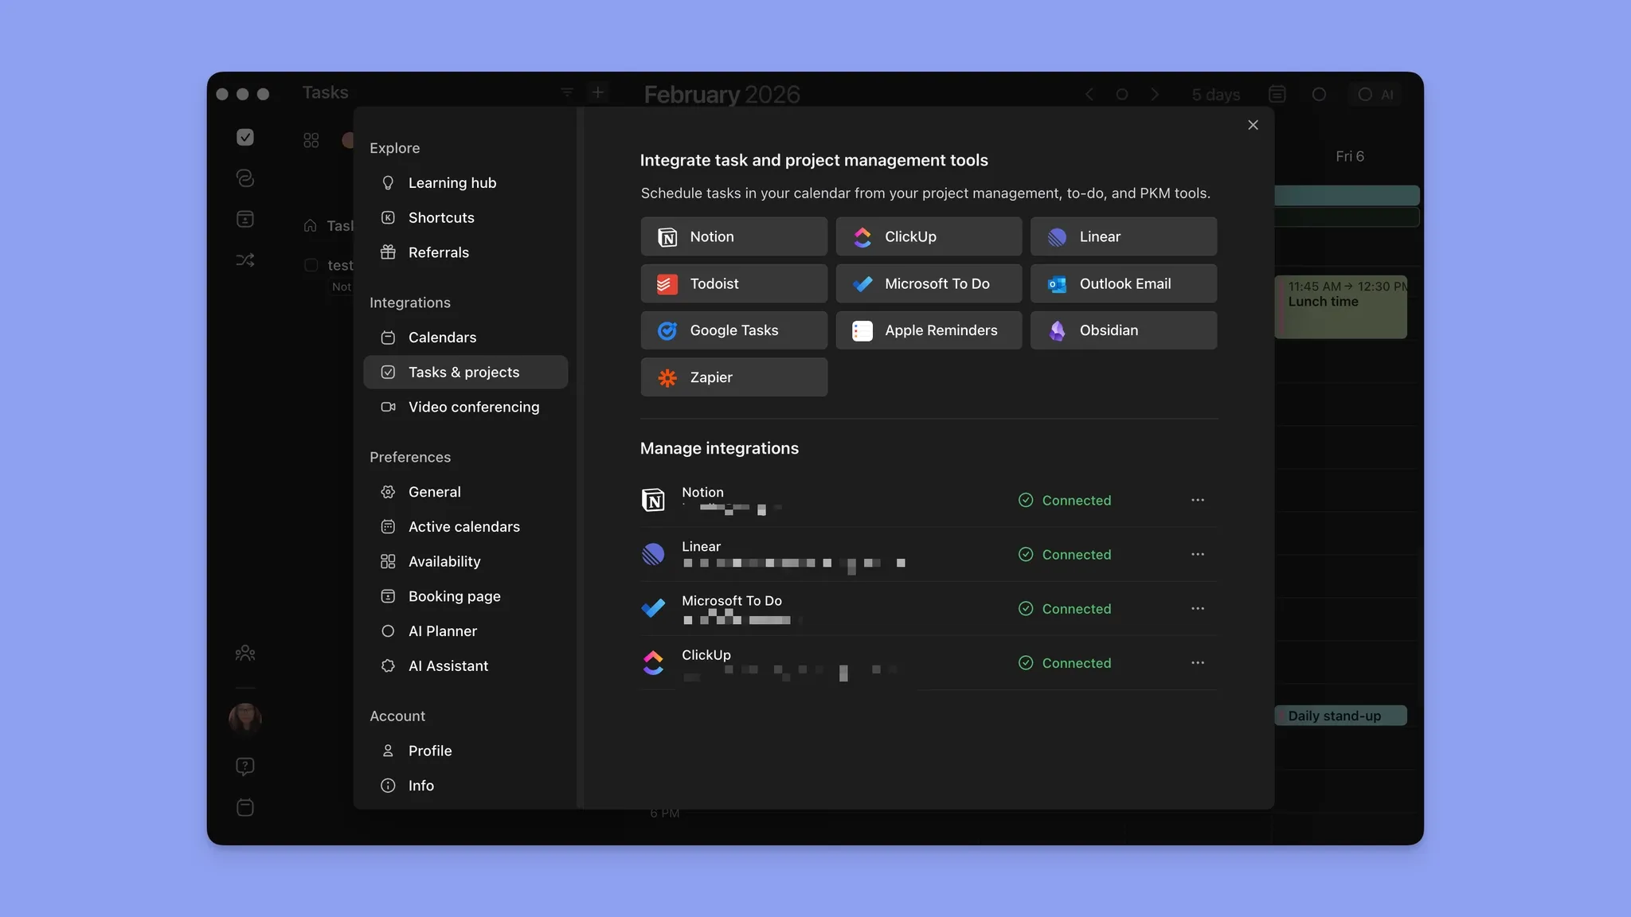1631x917 pixels.
Task: Open the help question bubble icon
Action: pyautogui.click(x=245, y=767)
